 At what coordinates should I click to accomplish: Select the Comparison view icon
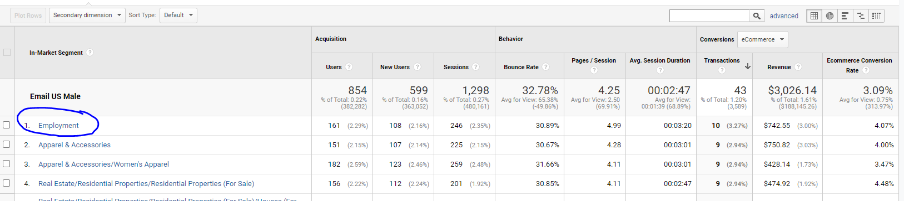(861, 16)
